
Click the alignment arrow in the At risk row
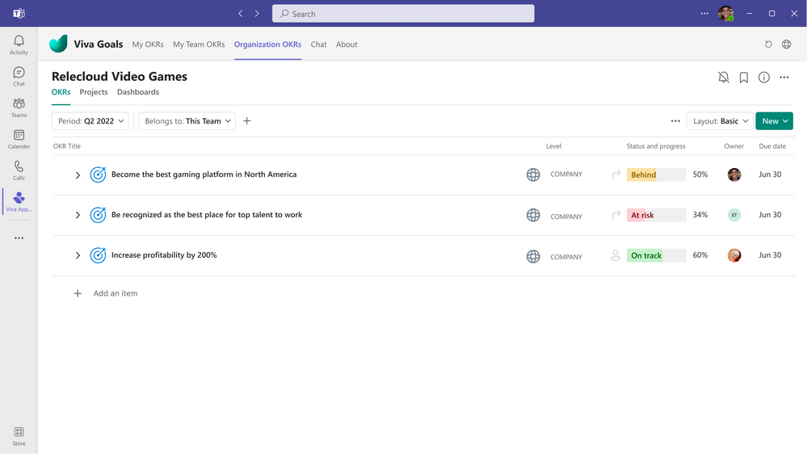(x=616, y=215)
